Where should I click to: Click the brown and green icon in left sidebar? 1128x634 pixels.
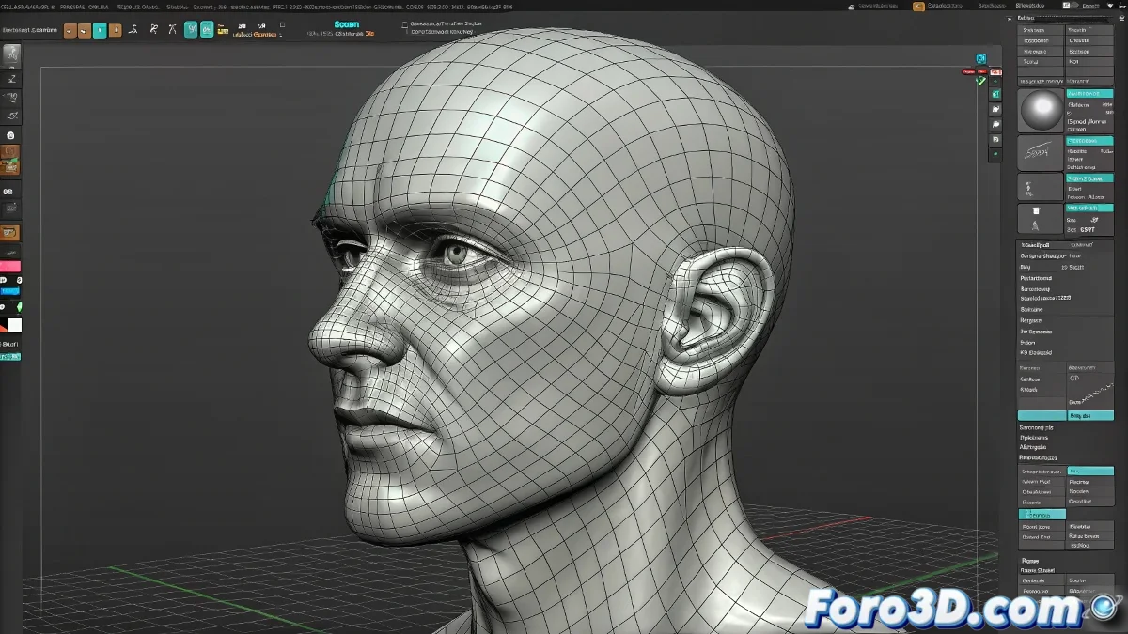[10, 167]
